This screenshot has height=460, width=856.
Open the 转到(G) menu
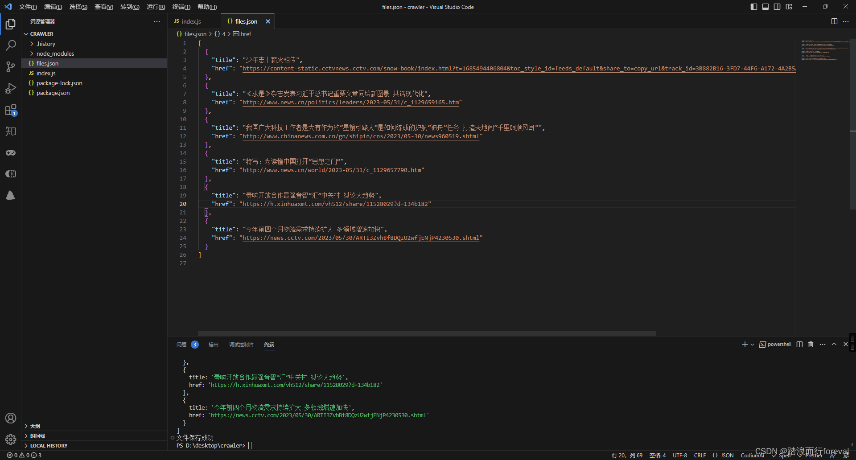point(130,7)
